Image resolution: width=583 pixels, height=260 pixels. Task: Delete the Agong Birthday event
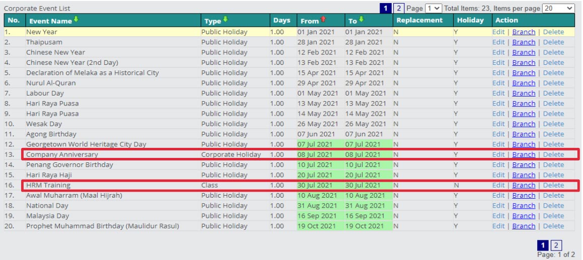pyautogui.click(x=554, y=134)
